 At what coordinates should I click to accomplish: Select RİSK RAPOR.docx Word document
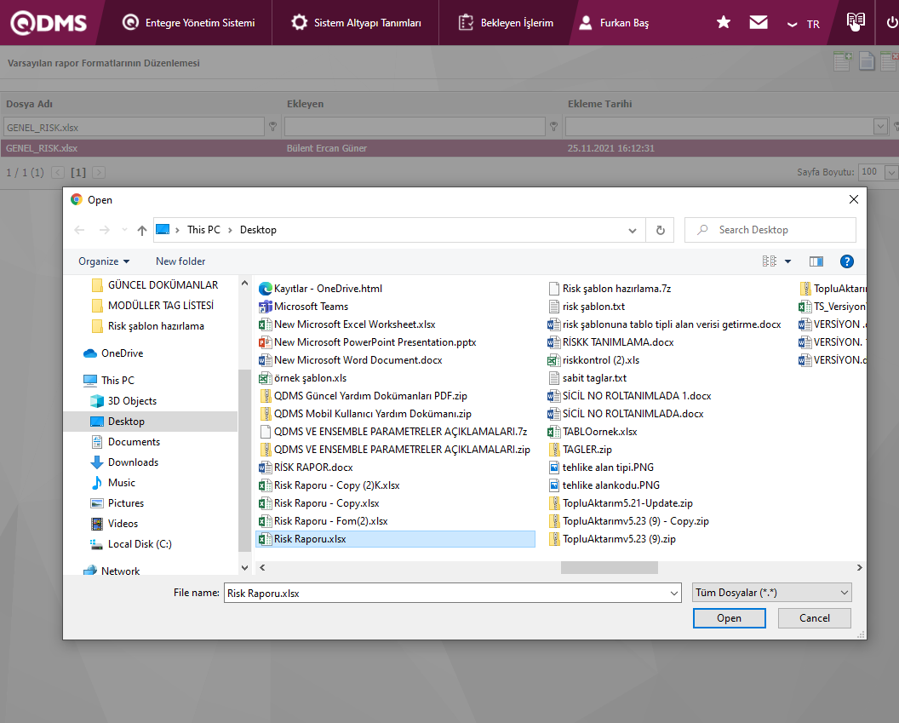point(312,468)
